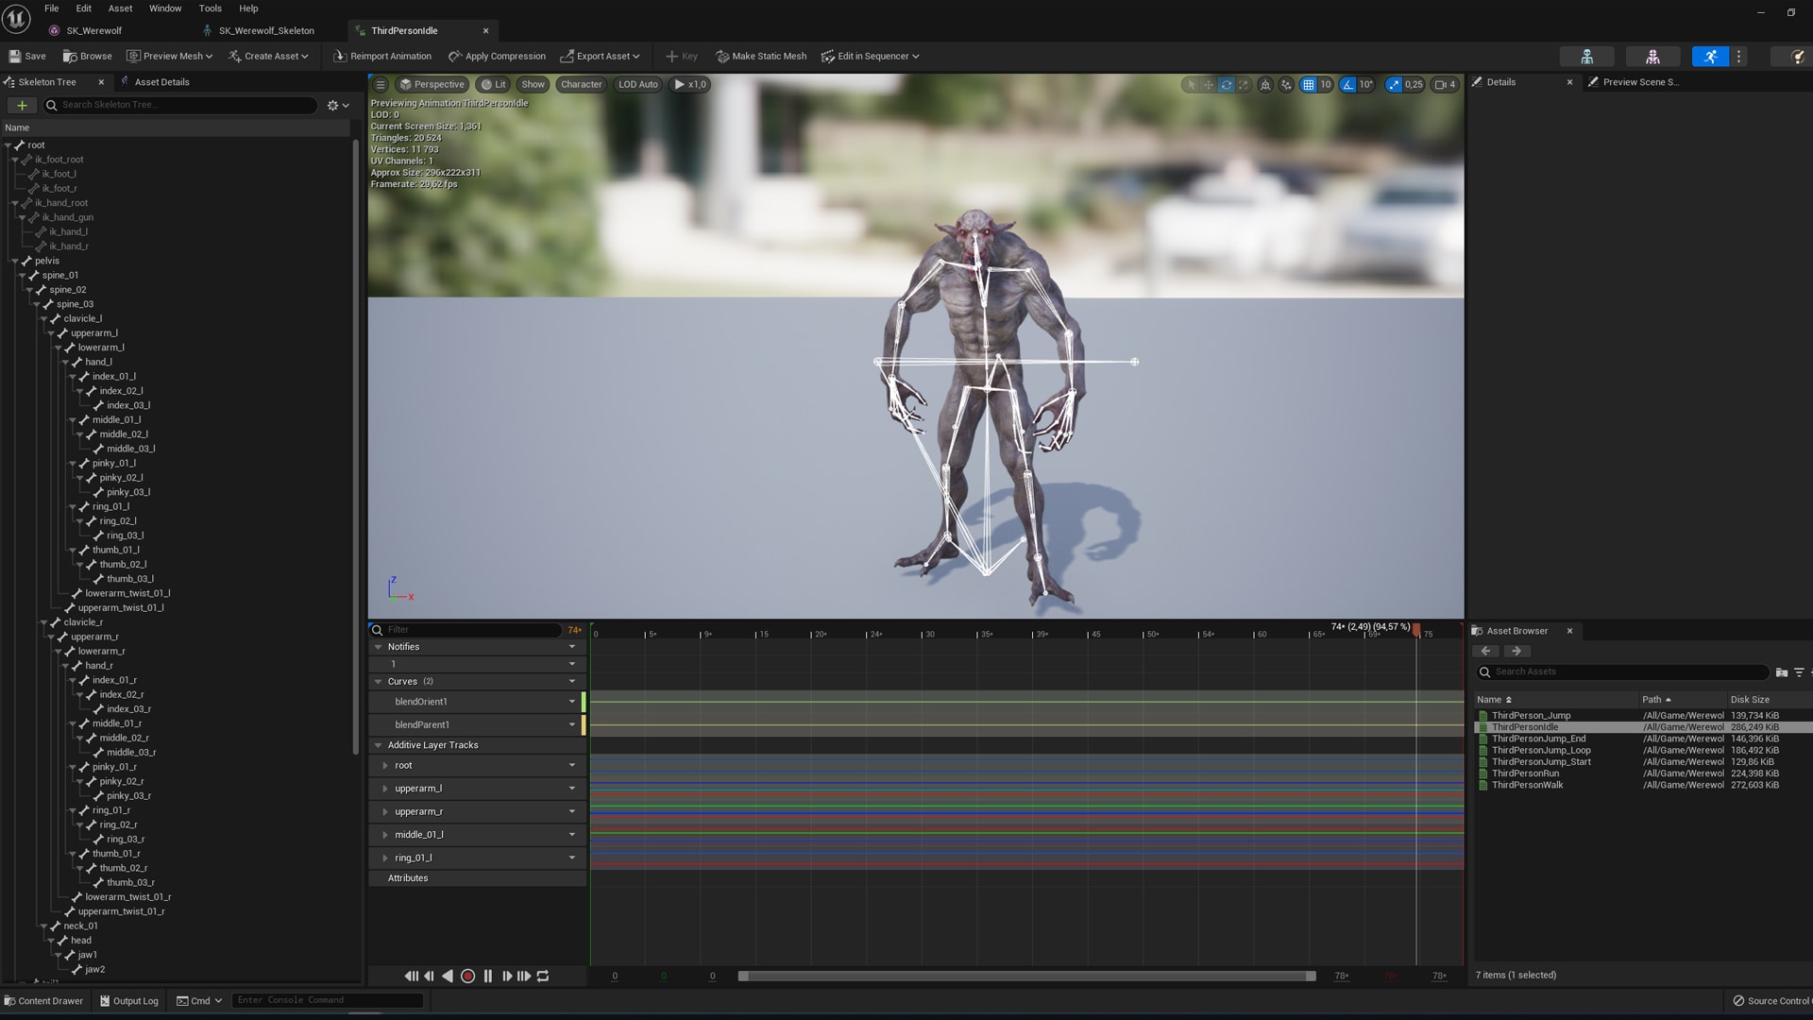This screenshot has height=1020, width=1813.
Task: Open the Export Asset dropdown
Action: 600,57
